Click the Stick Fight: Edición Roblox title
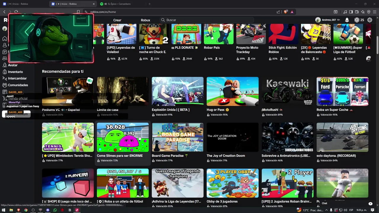Screen dimensions: 379x213 [x=282, y=50]
